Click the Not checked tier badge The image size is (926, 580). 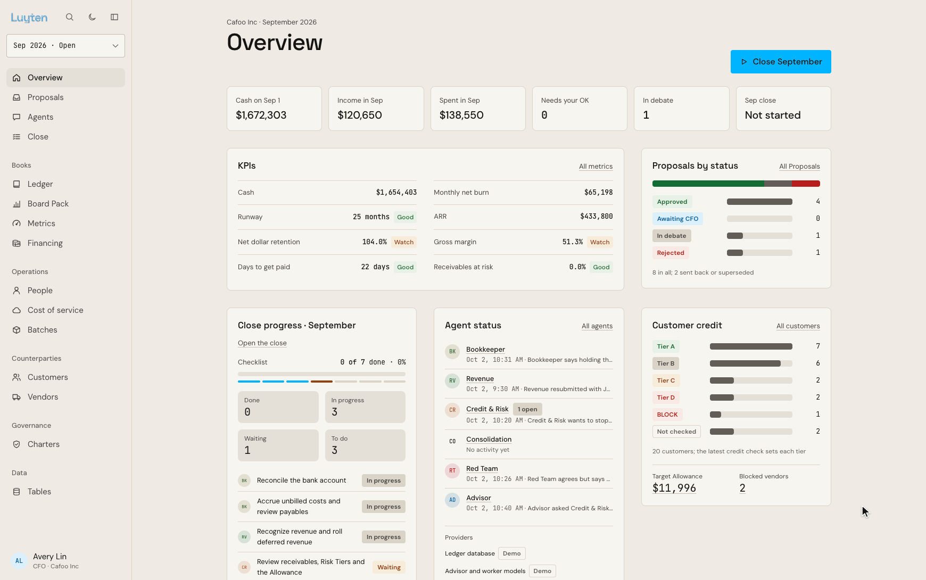pyautogui.click(x=676, y=432)
